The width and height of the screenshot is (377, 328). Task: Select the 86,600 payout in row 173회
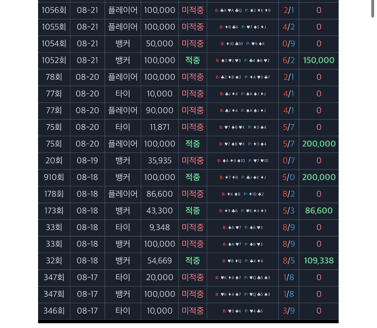coord(319,211)
